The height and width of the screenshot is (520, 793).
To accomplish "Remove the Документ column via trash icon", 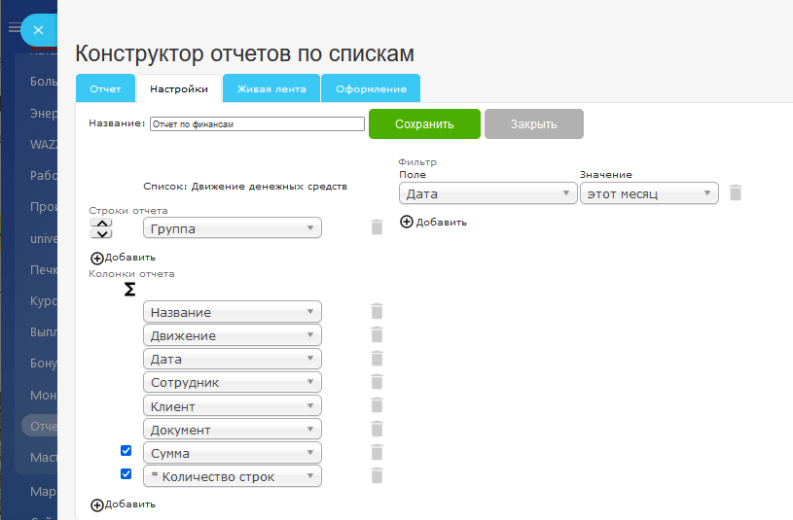I will tap(377, 429).
